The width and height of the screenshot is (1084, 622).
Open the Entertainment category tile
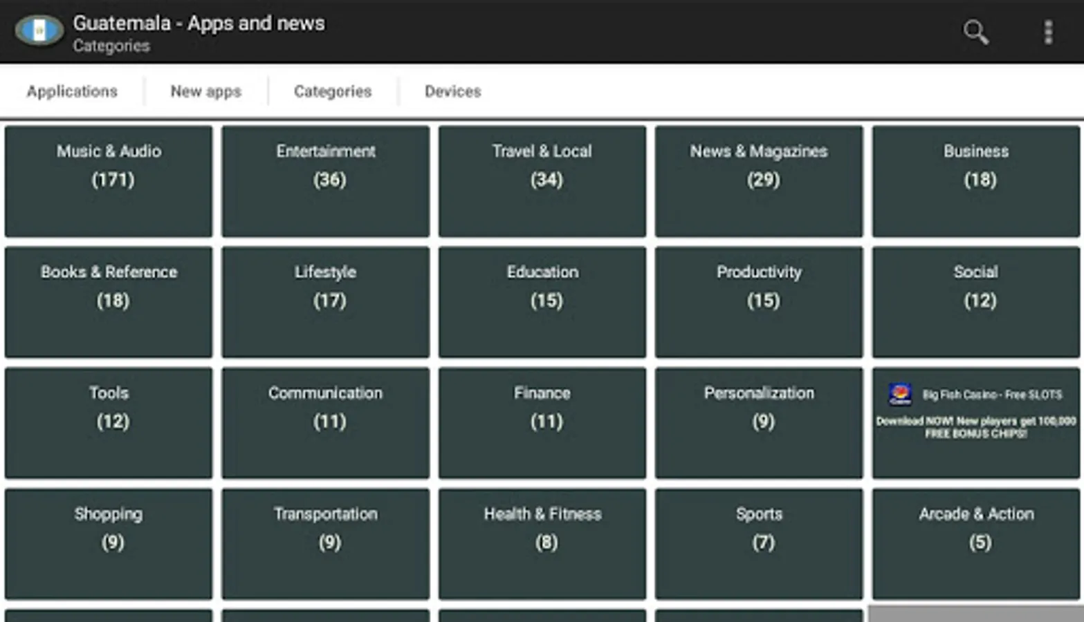[x=326, y=181]
